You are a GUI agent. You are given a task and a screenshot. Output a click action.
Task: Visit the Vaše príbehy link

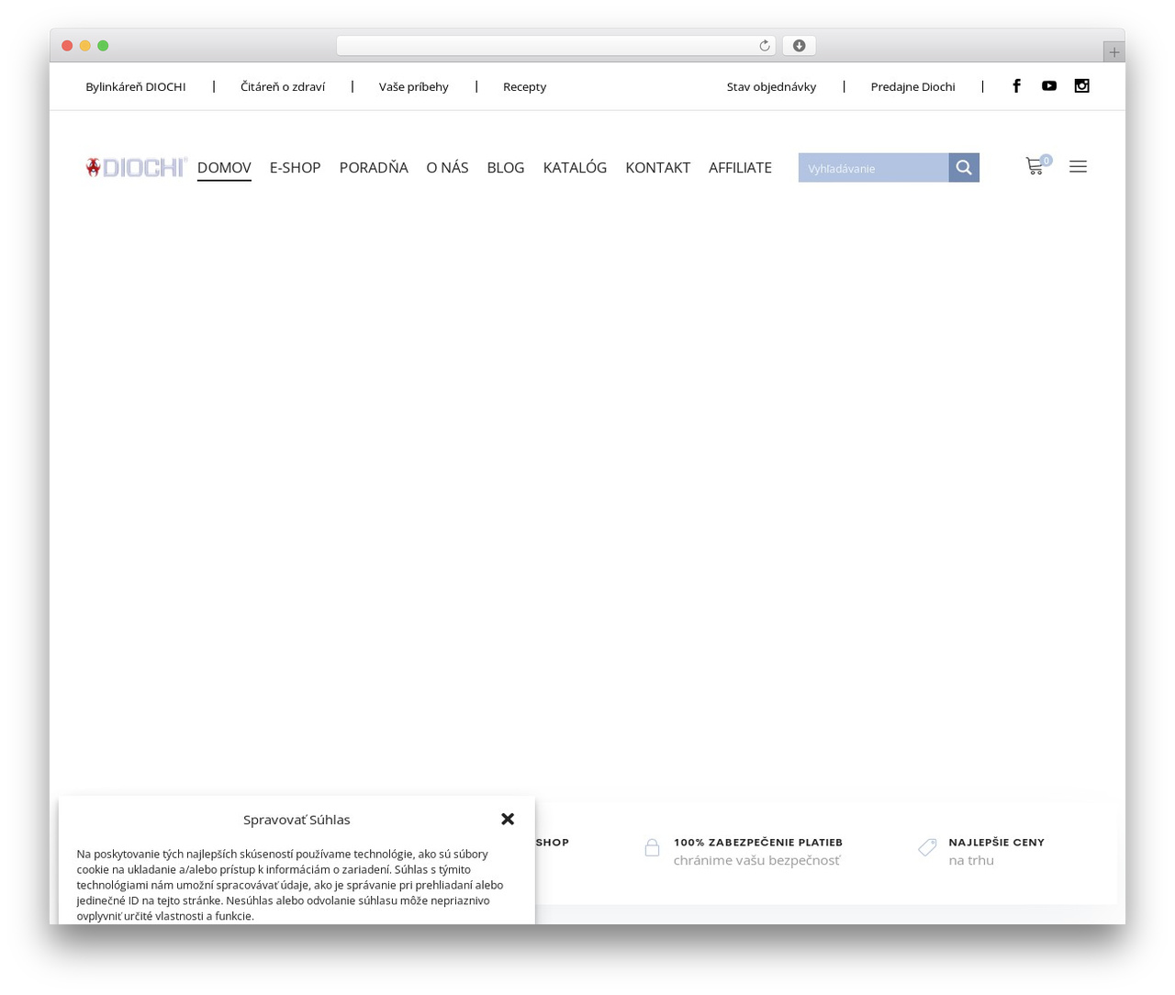click(414, 87)
